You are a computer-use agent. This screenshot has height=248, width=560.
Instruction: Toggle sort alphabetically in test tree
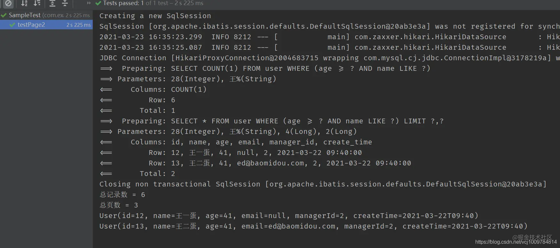point(24,4)
